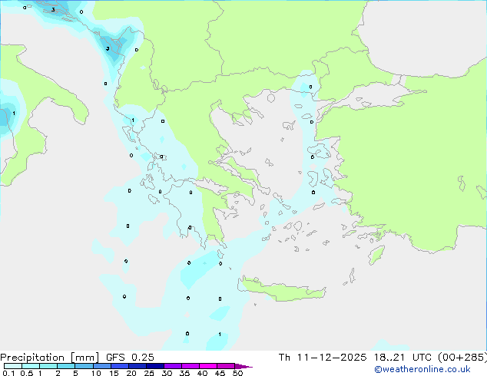
Task: Choose the 40–45 mm magenta legend swatch
Action: (x=208, y=366)
